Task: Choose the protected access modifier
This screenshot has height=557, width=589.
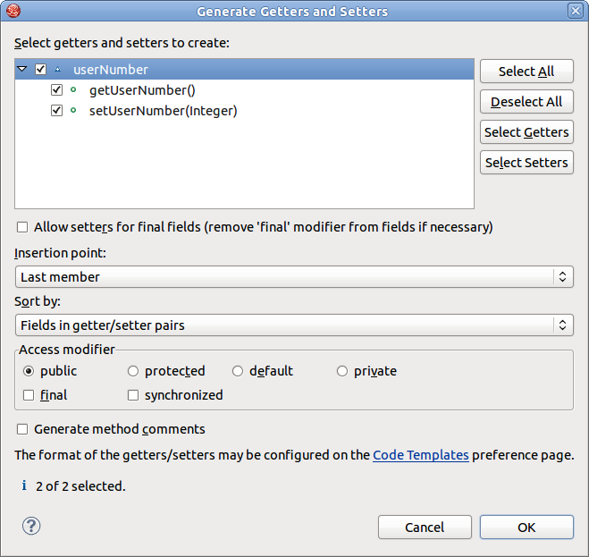Action: [133, 371]
